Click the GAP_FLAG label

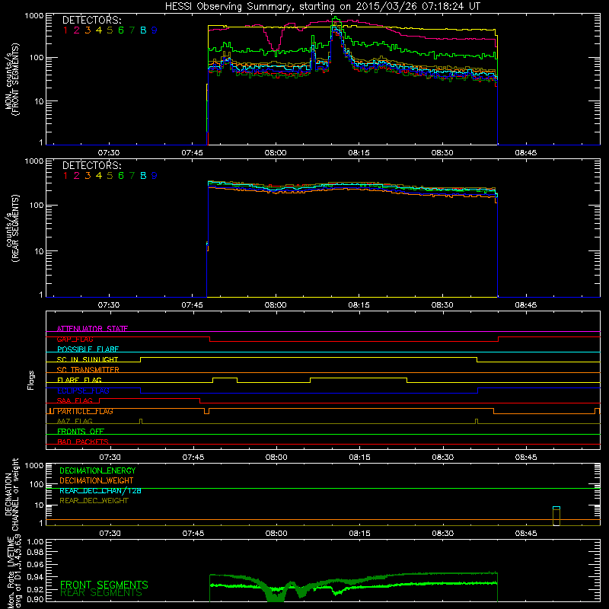pyautogui.click(x=75, y=339)
